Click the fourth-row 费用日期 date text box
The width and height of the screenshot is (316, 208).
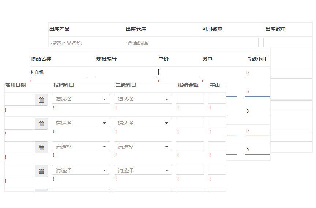pos(20,171)
